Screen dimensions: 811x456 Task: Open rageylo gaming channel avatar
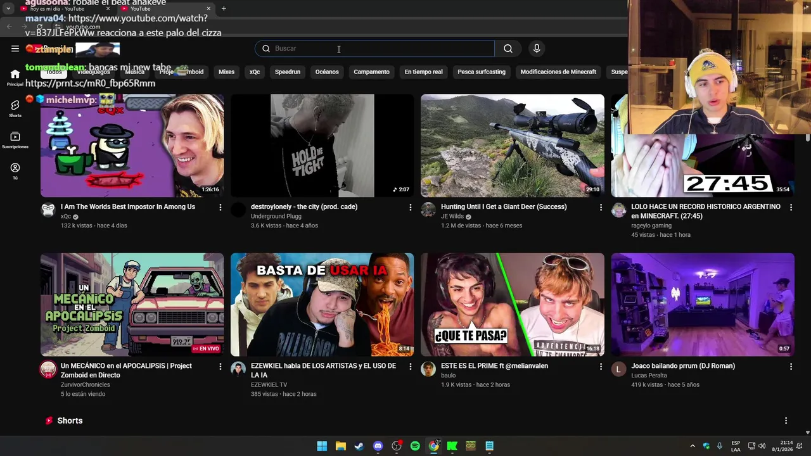(618, 210)
